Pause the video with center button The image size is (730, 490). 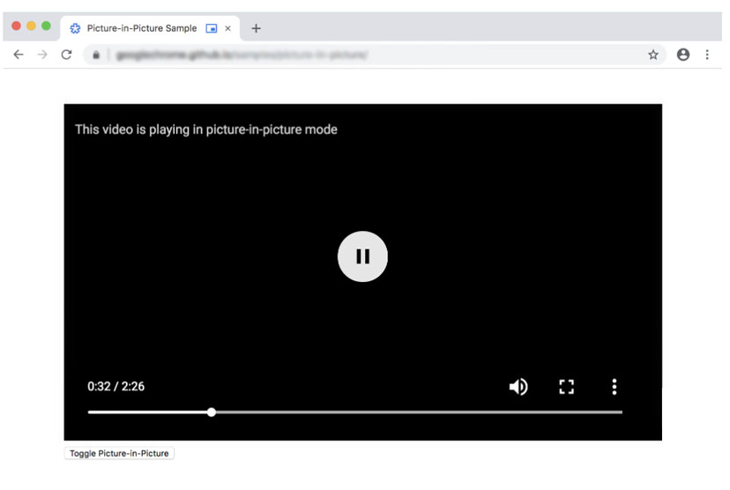(362, 256)
